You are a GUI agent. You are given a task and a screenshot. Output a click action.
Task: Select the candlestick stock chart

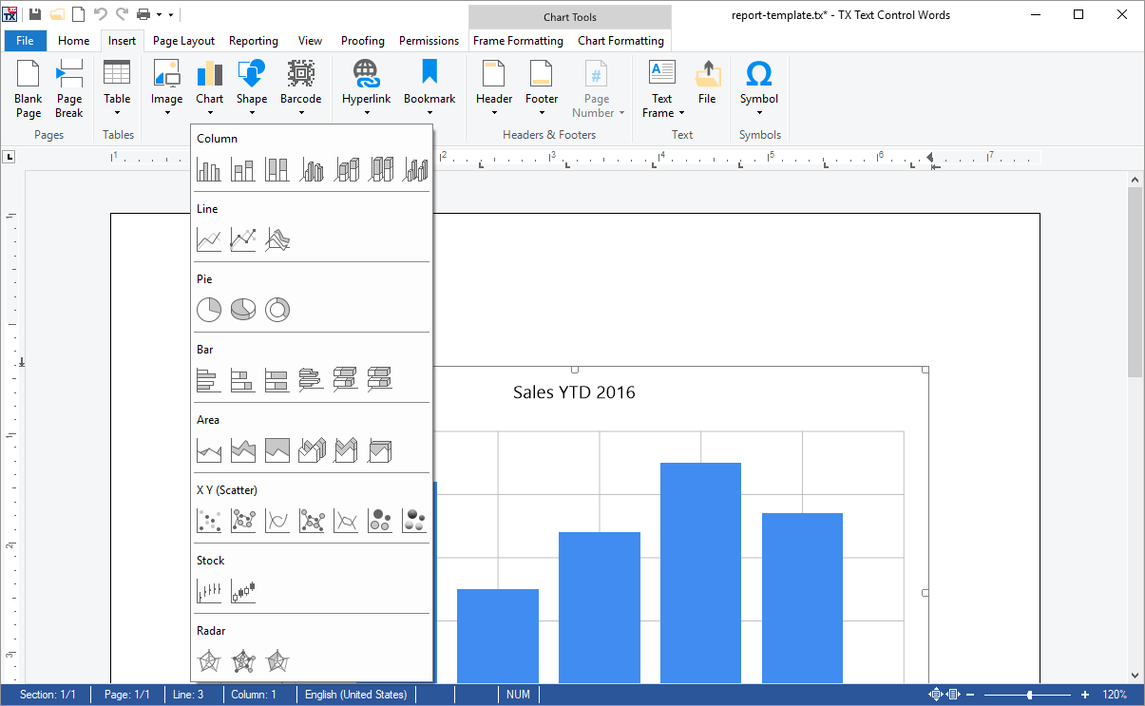243,591
